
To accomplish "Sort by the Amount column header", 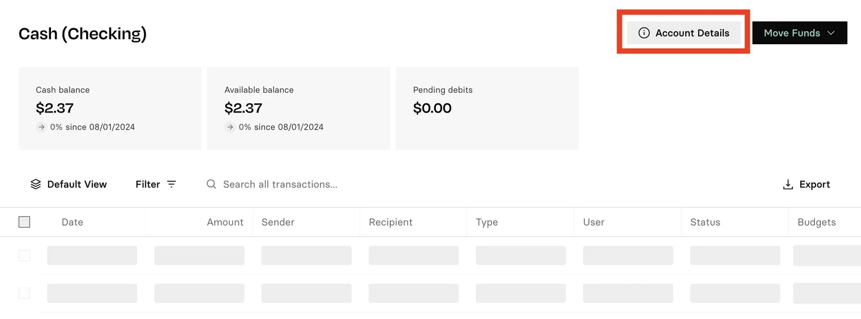I will coord(225,222).
